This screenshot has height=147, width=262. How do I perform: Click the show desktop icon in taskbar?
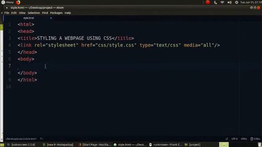click(x=2, y=145)
